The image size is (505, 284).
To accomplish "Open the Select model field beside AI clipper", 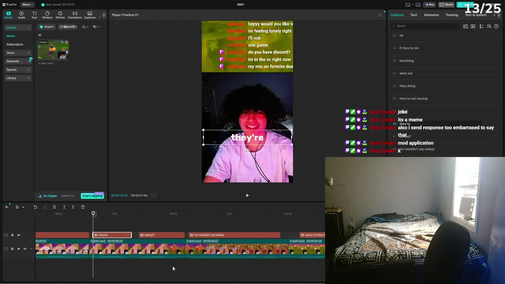I will pos(68,196).
